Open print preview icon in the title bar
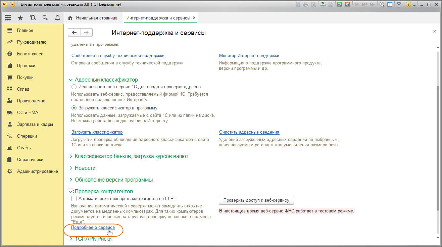Image resolution: width=442 pixels, height=247 pixels. click(x=313, y=5)
